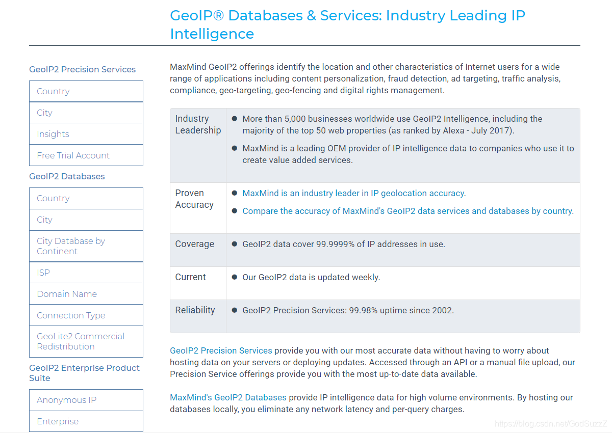Open City under GeoIP2 Precision Services
612x433 pixels.
pyautogui.click(x=86, y=113)
